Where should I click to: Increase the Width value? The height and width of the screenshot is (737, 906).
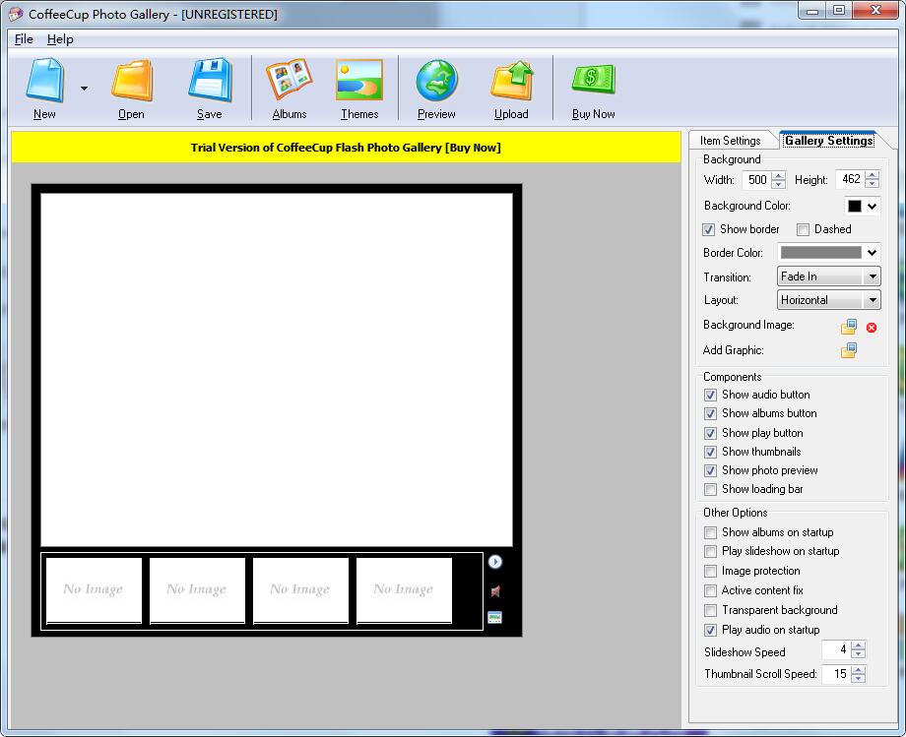tap(779, 175)
